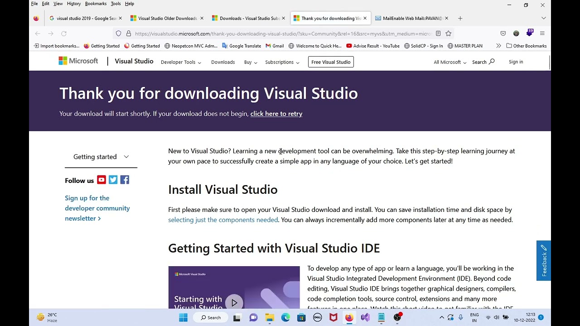This screenshot has height=326, width=580.
Task: Open the Dell app on the taskbar
Action: (317, 317)
